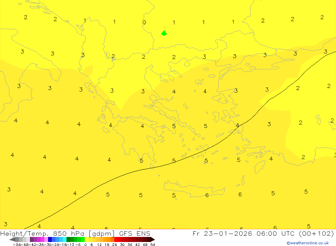The width and height of the screenshot is (336, 246).
Task: Click the right dark arrow of color scale
Action: coord(153,240)
